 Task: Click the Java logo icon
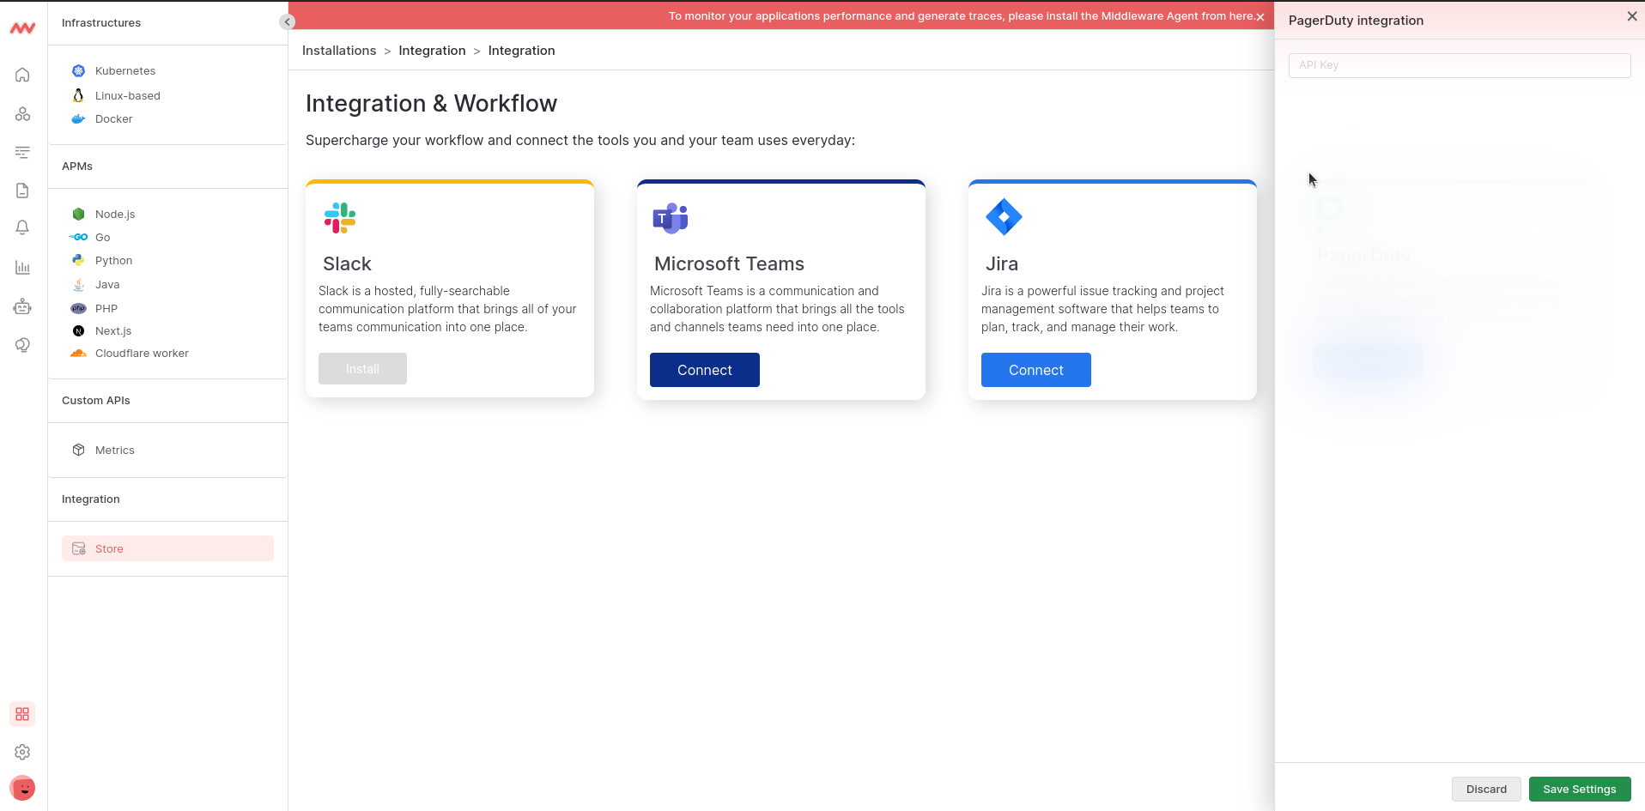[78, 284]
